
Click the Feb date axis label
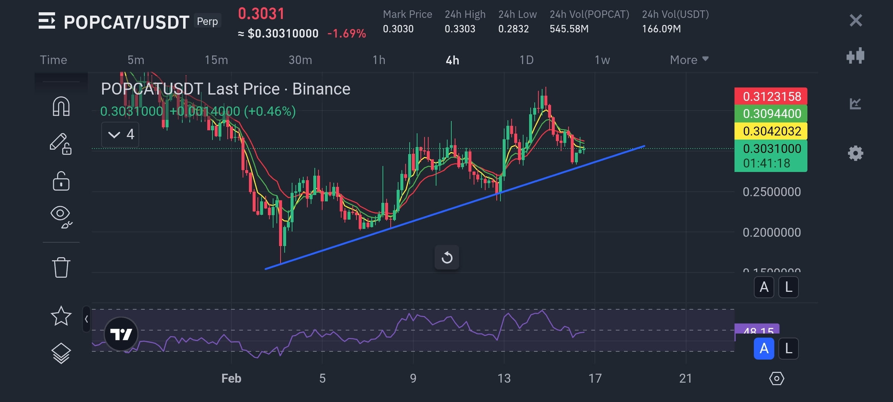coord(231,379)
